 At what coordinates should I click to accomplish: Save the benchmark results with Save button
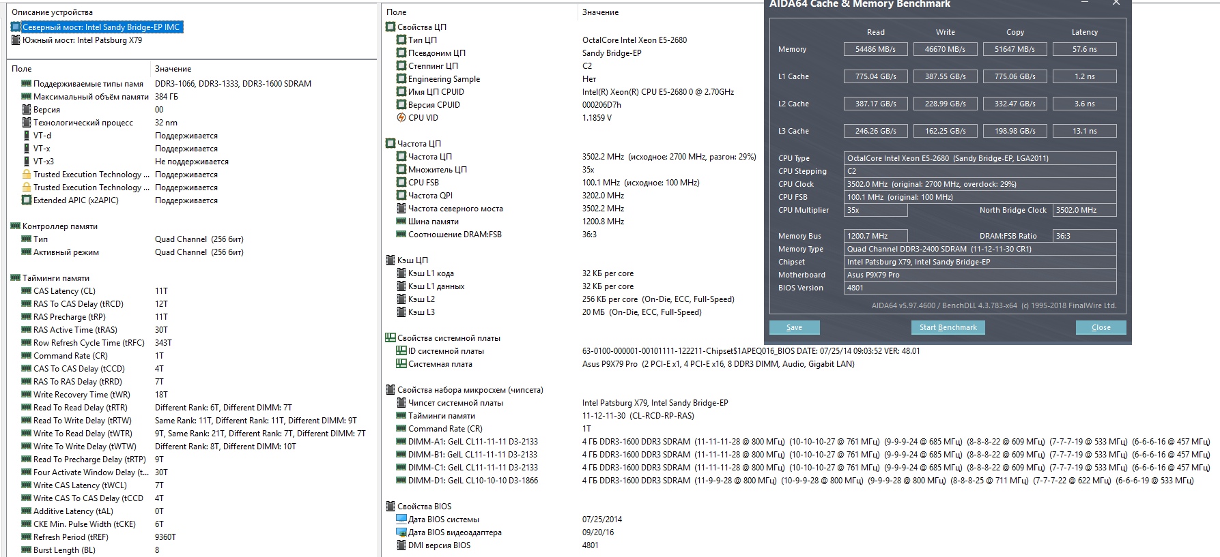point(794,328)
